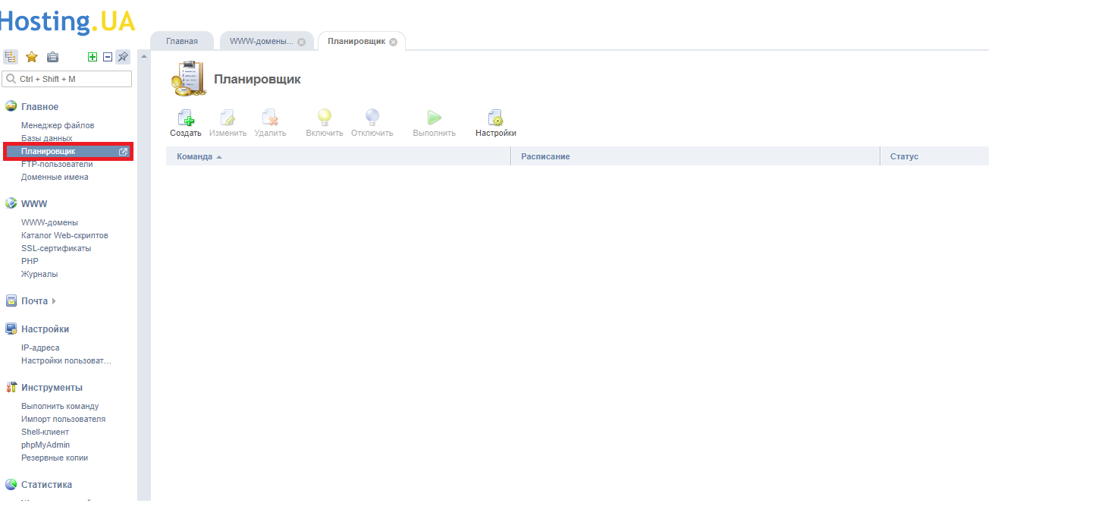The width and height of the screenshot is (1108, 519).
Task: Sort table by the Команда column header
Action: coord(195,156)
